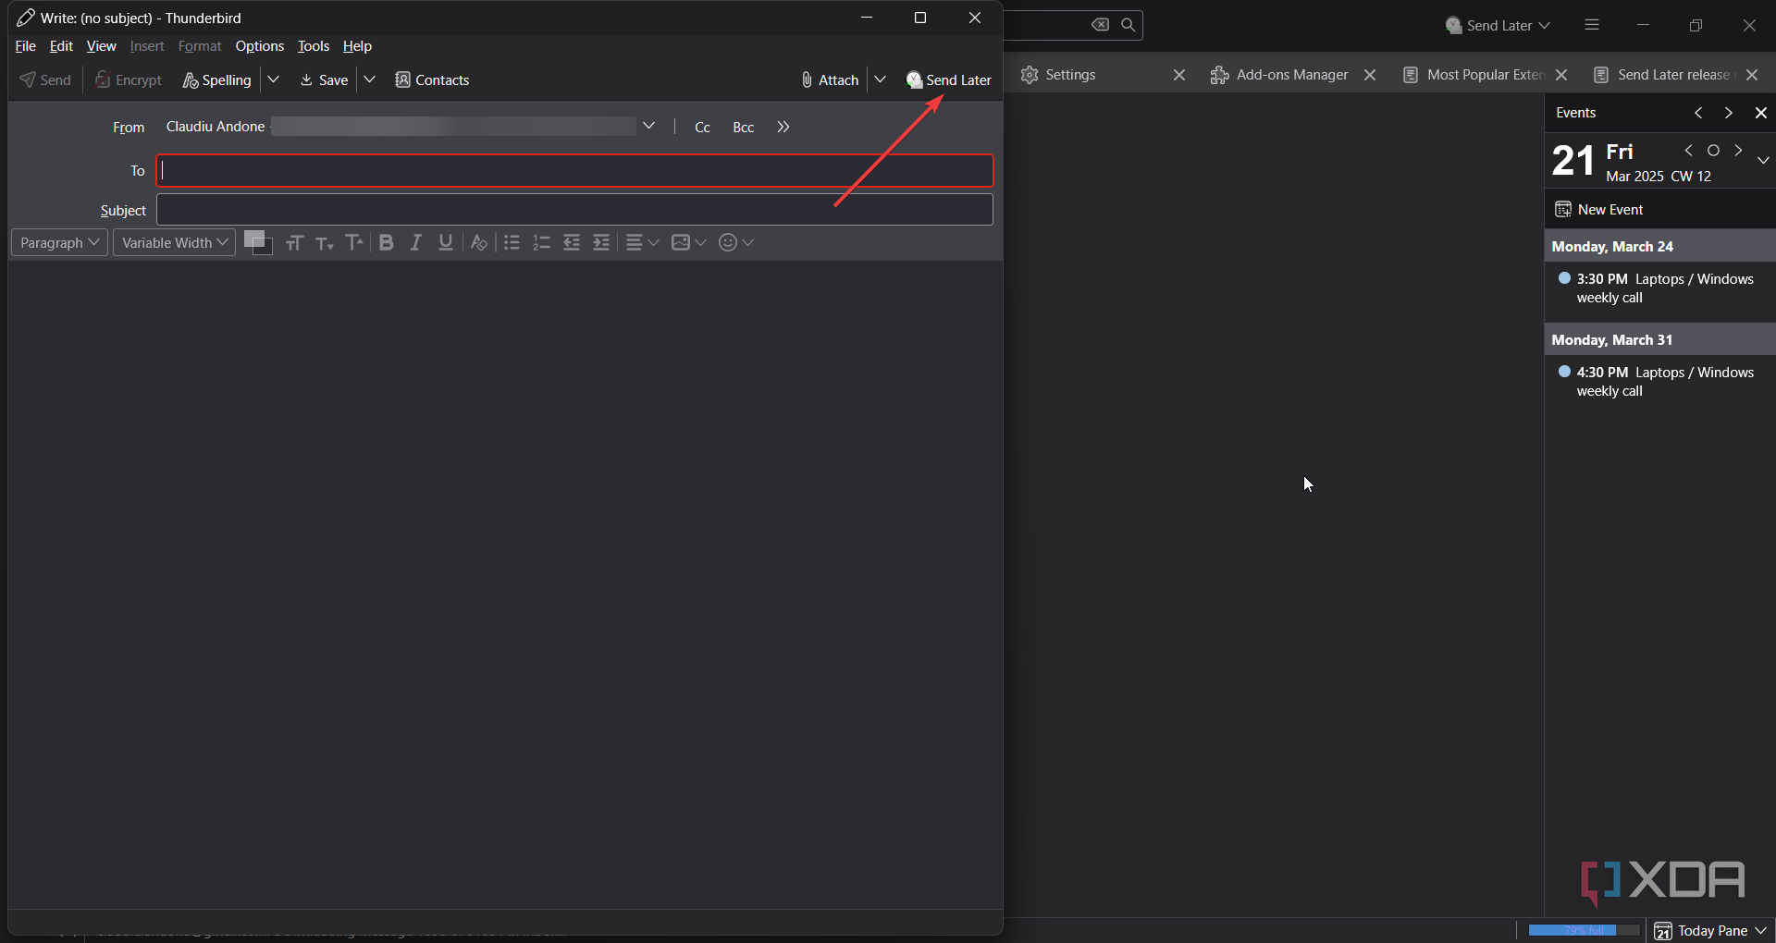This screenshot has width=1776, height=943.
Task: Open the Save options arrow
Action: point(369,80)
